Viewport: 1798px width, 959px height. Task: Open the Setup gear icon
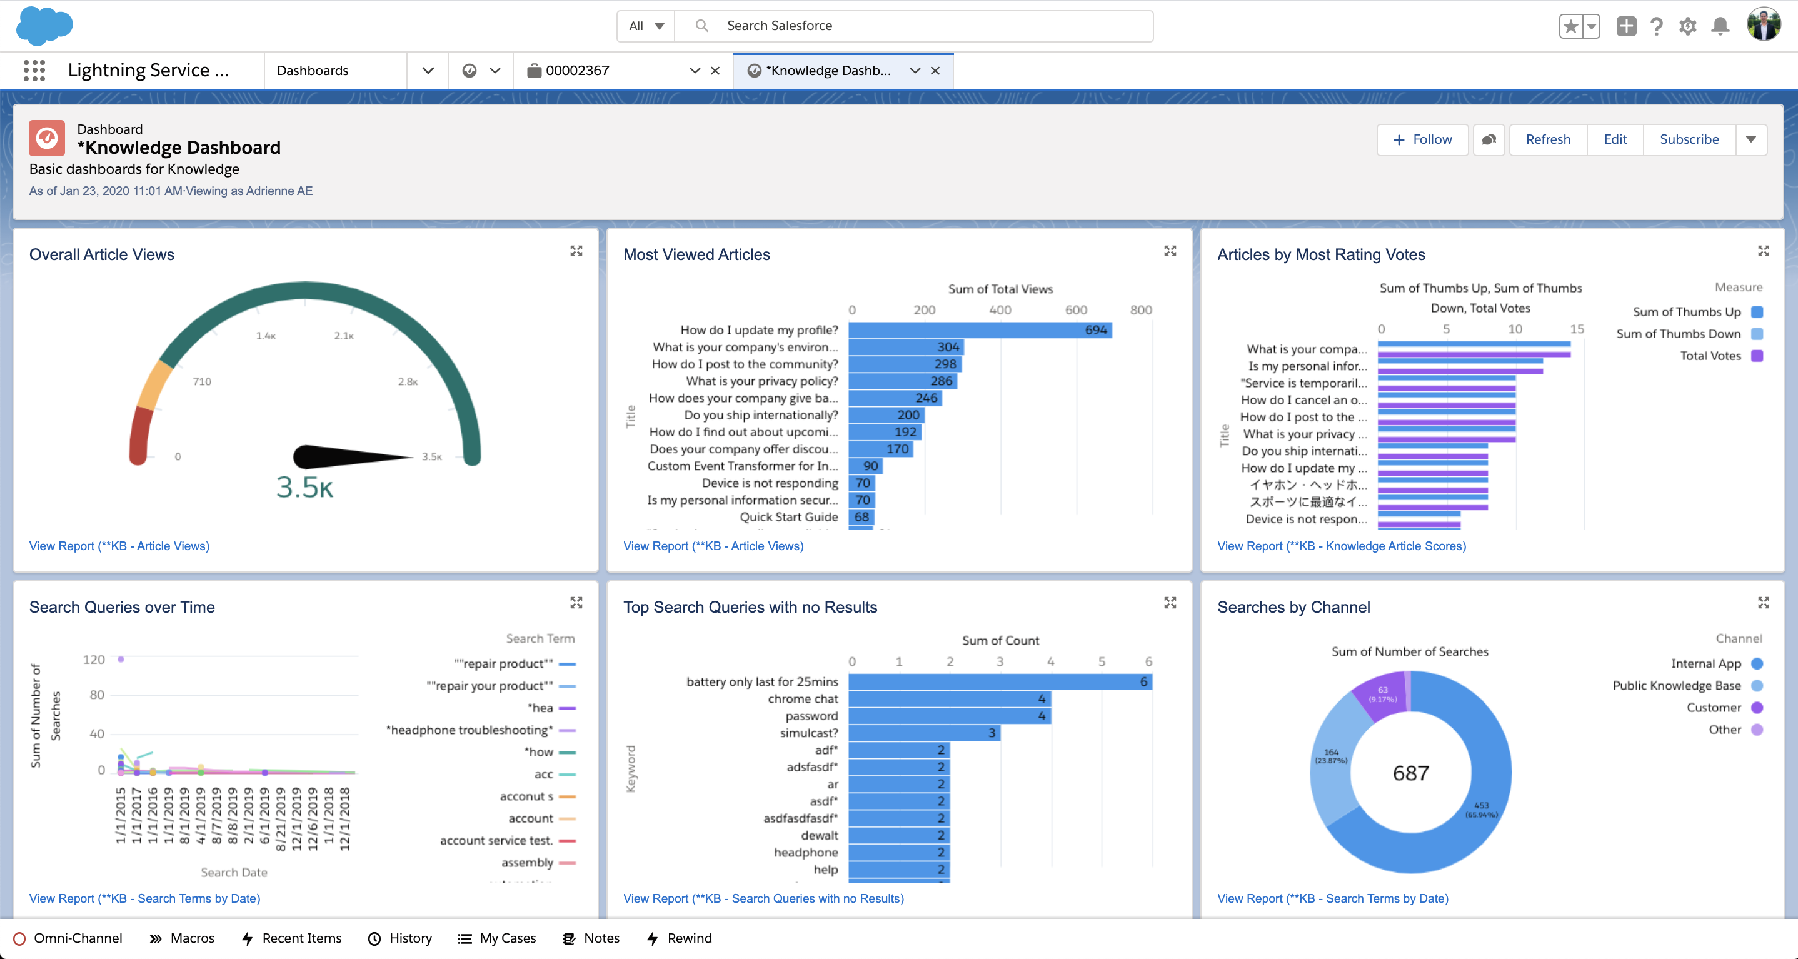tap(1688, 26)
